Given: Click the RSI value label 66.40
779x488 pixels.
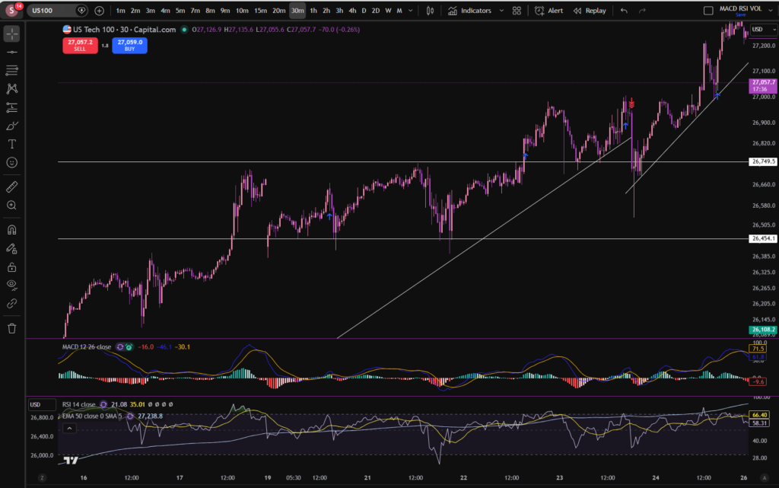Looking at the screenshot, I should pyautogui.click(x=759, y=414).
